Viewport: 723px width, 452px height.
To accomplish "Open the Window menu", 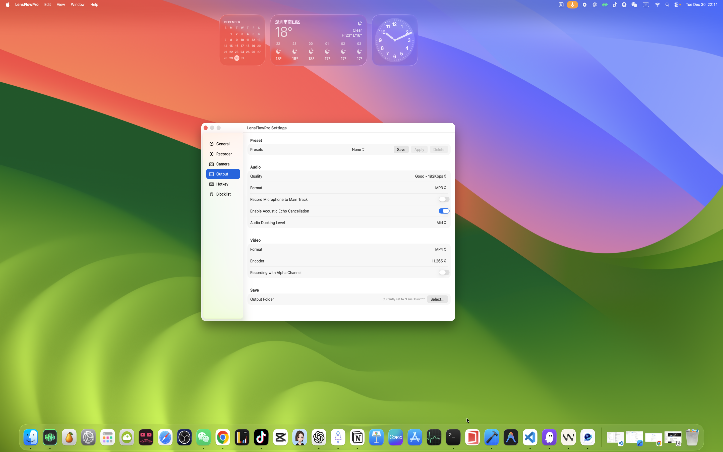I will [77, 5].
